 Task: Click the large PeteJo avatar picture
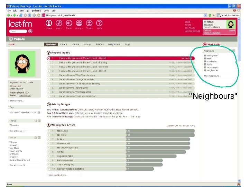pos(22,64)
